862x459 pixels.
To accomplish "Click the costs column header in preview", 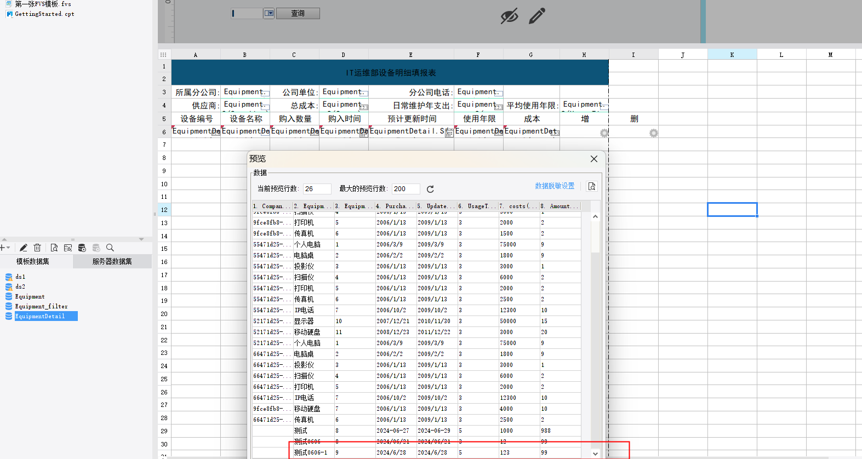I will tap(518, 206).
